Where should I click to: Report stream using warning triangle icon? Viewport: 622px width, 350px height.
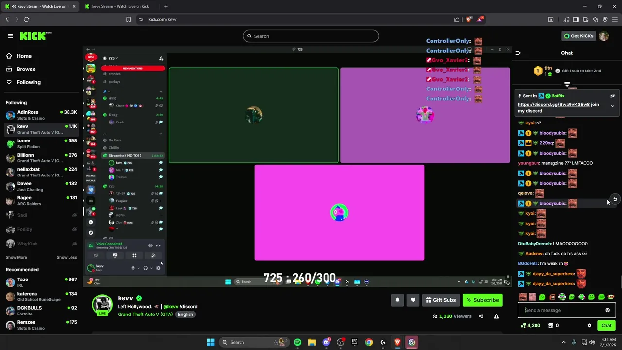click(x=496, y=316)
